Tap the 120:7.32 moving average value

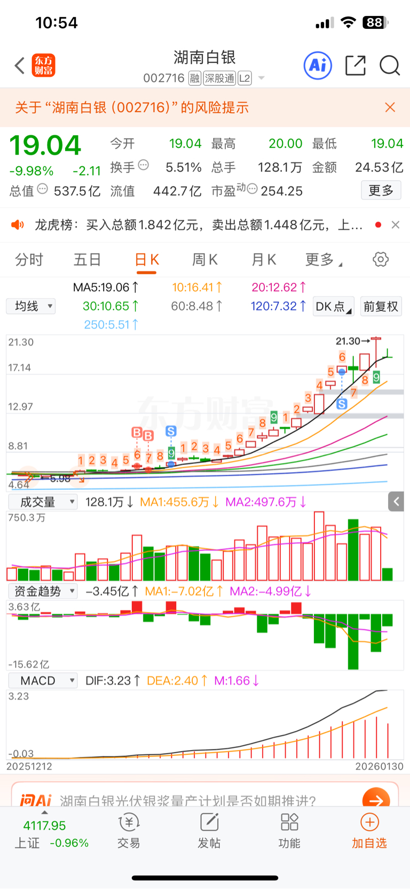tap(278, 306)
